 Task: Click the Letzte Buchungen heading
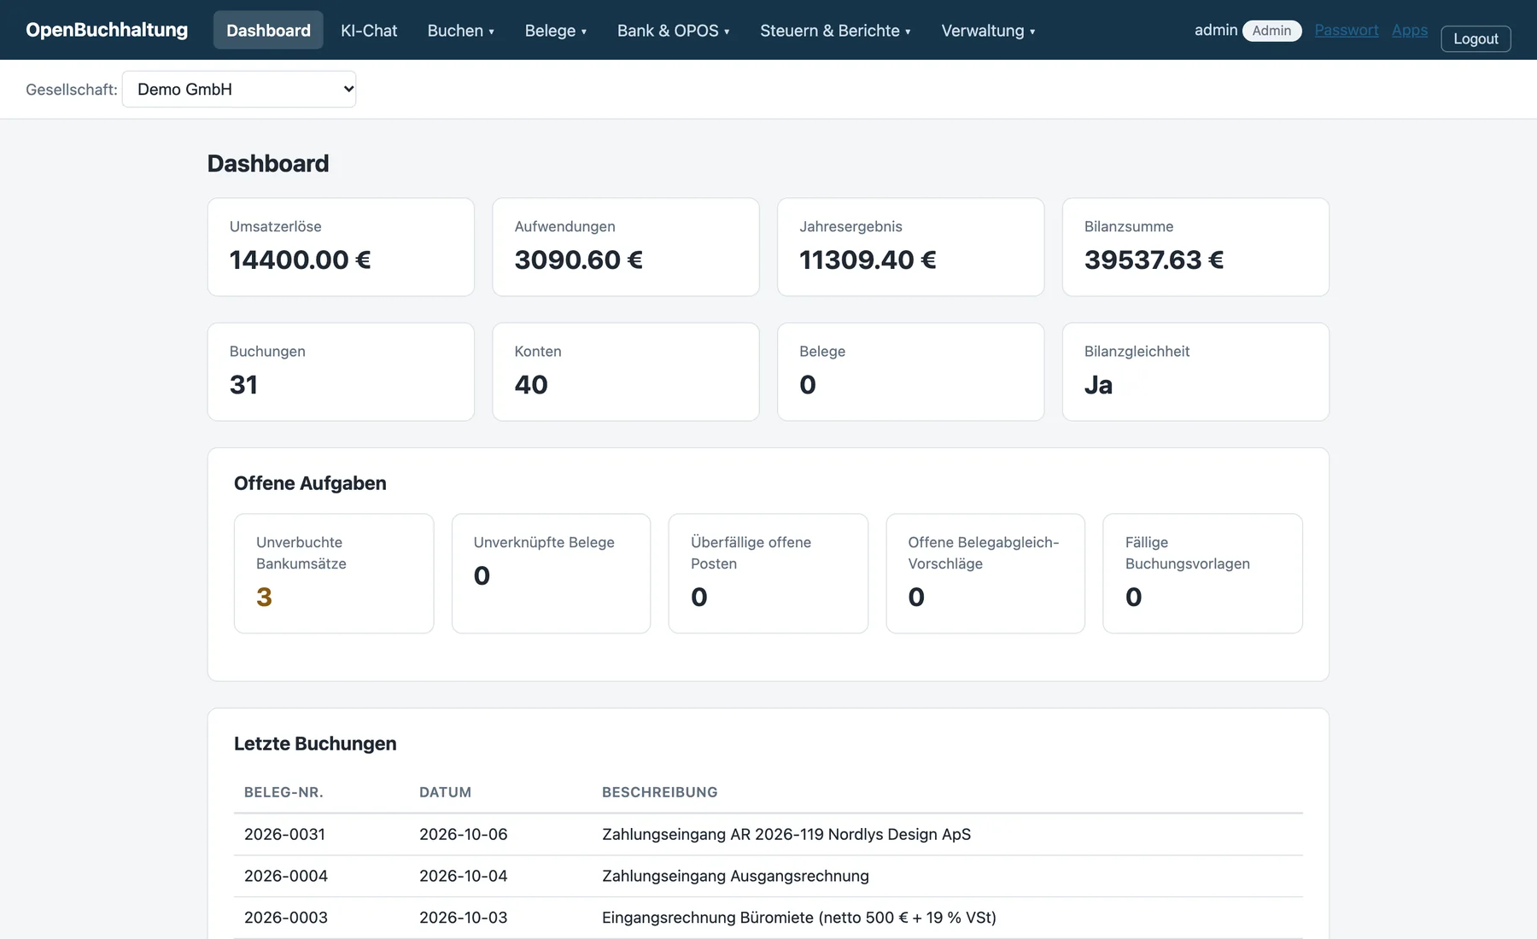click(315, 744)
